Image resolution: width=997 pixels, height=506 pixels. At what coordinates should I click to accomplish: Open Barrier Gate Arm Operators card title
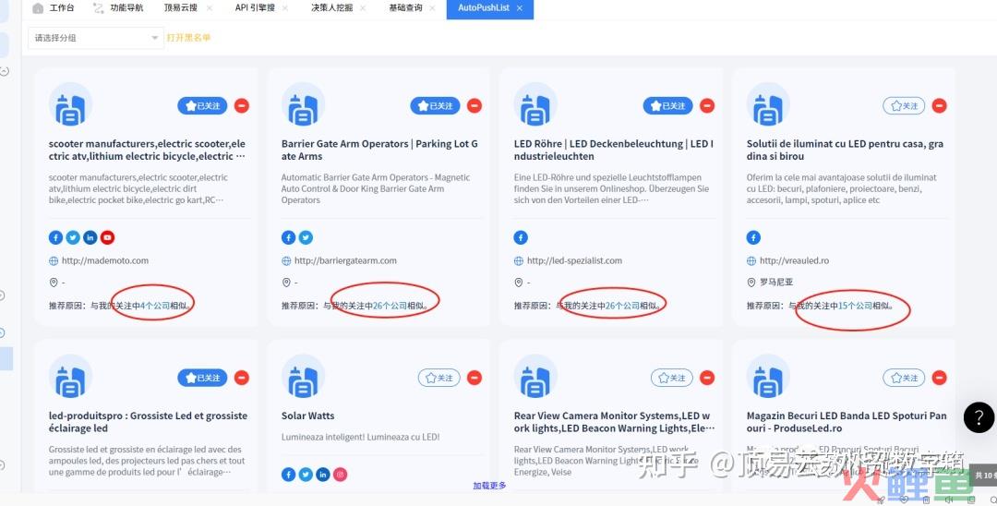(x=379, y=150)
